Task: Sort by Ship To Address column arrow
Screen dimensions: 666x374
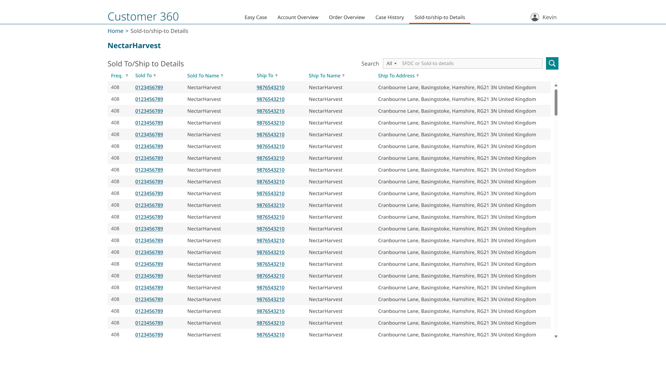Action: tap(418, 75)
